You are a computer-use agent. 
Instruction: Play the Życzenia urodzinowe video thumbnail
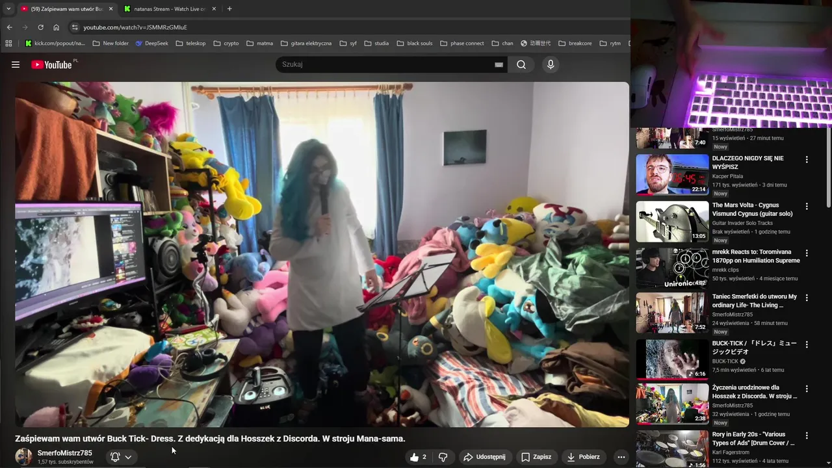click(x=672, y=404)
